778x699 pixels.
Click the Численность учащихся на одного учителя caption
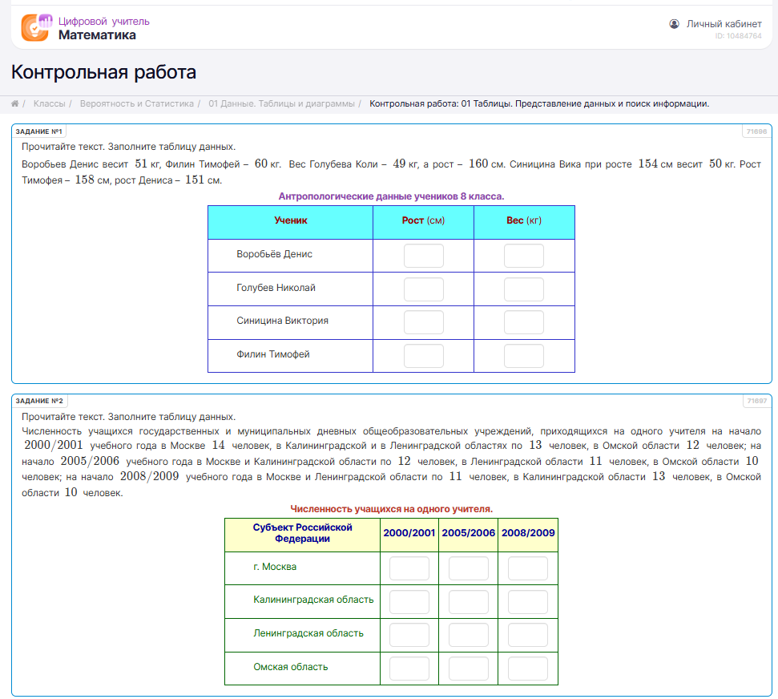(x=392, y=509)
